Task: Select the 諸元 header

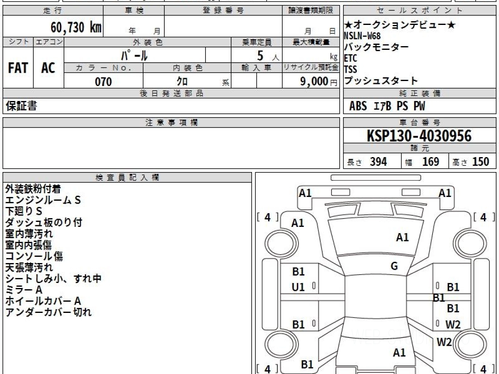Action: [x=420, y=148]
